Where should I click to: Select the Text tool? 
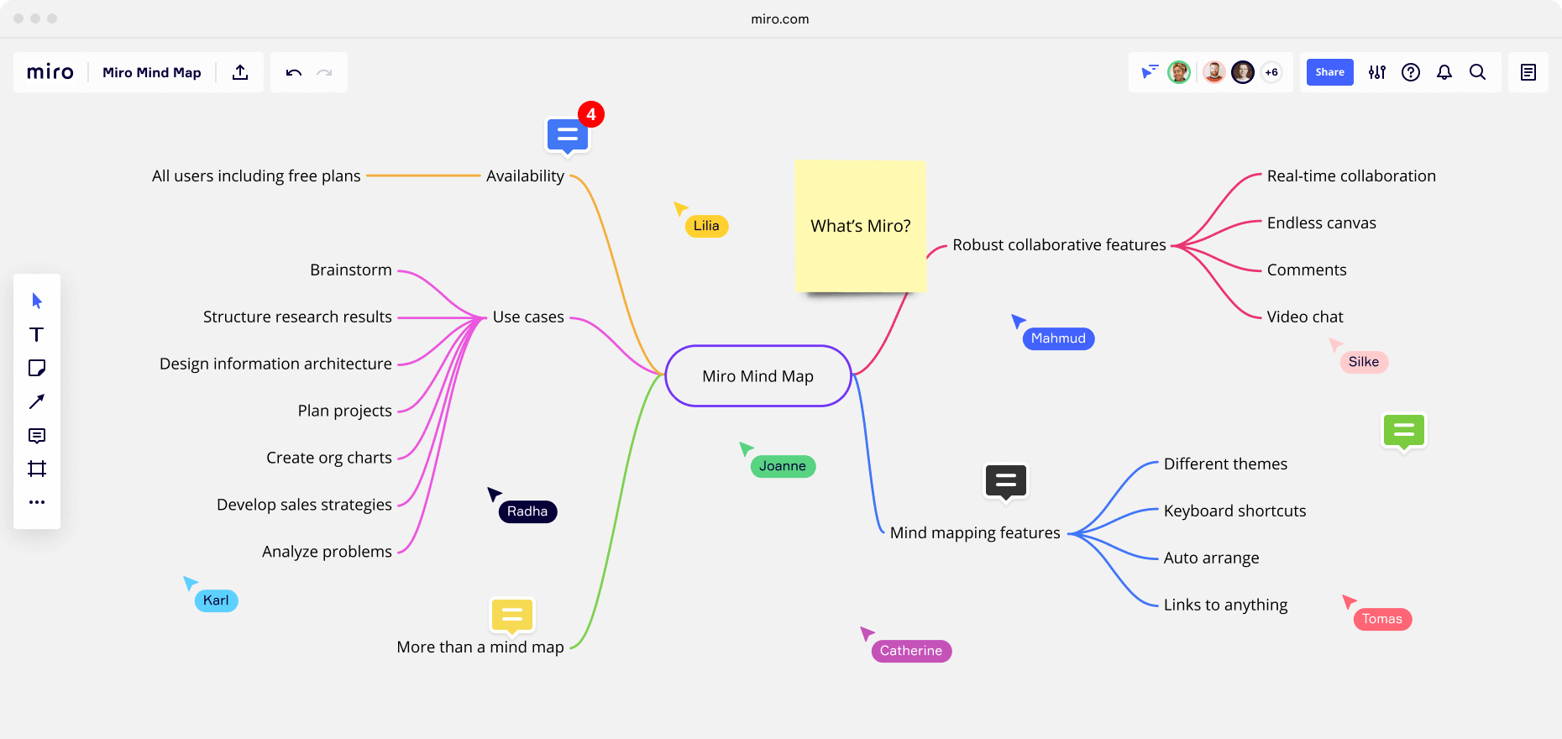[x=37, y=334]
